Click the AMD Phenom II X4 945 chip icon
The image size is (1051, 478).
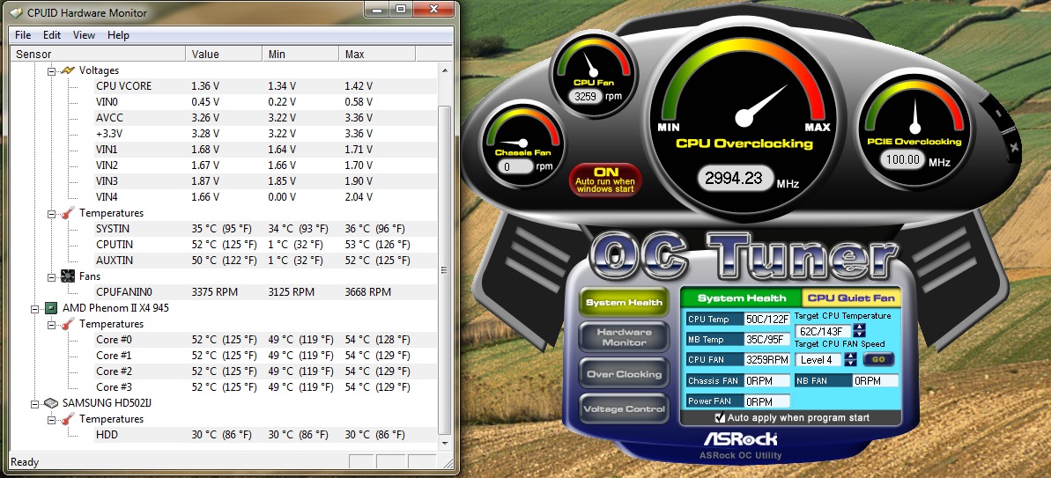click(51, 308)
